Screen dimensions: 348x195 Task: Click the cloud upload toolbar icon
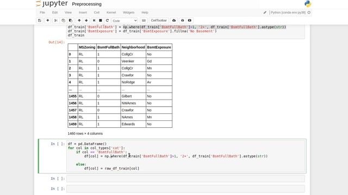coord(174,21)
